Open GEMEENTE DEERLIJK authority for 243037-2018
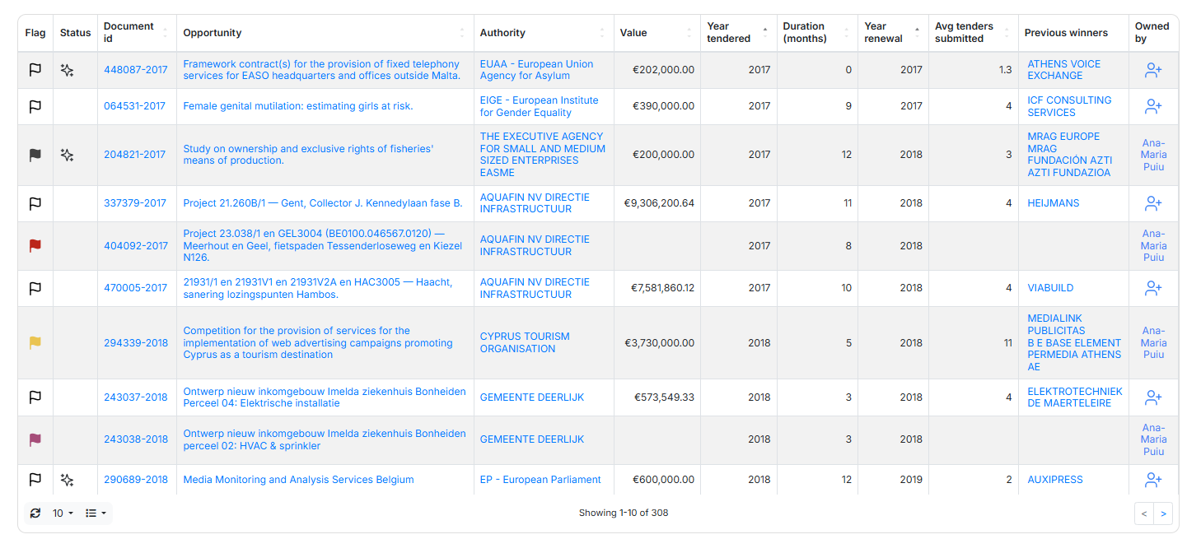This screenshot has height=539, width=1201. [x=532, y=397]
